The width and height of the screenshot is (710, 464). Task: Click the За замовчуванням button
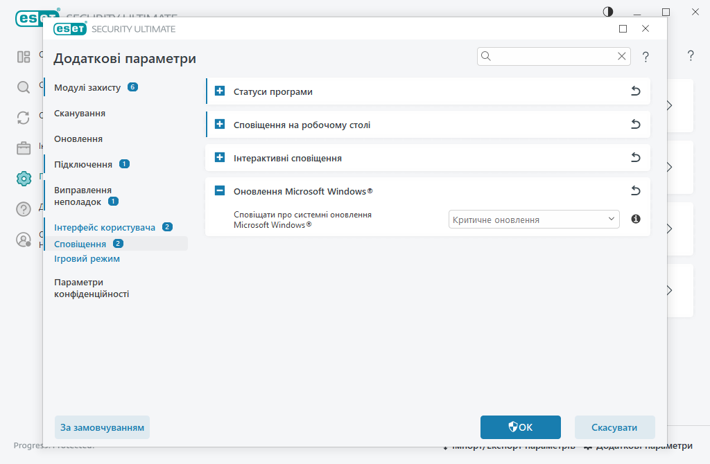[x=103, y=427]
